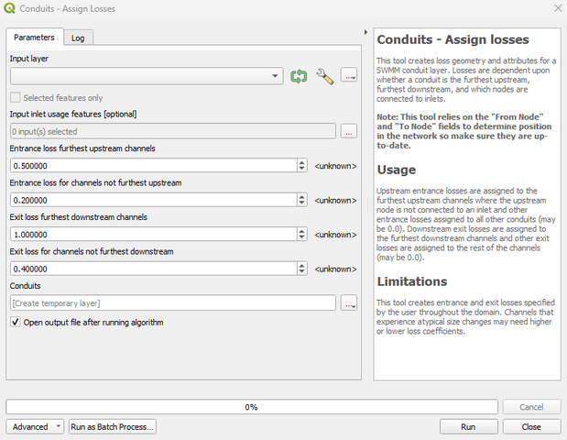Image resolution: width=567 pixels, height=440 pixels.
Task: Switch to the Log tab
Action: (x=79, y=38)
